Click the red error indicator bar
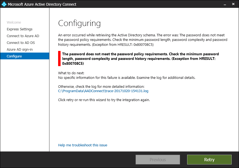Viewport: 239px width, 168px height. [59, 59]
